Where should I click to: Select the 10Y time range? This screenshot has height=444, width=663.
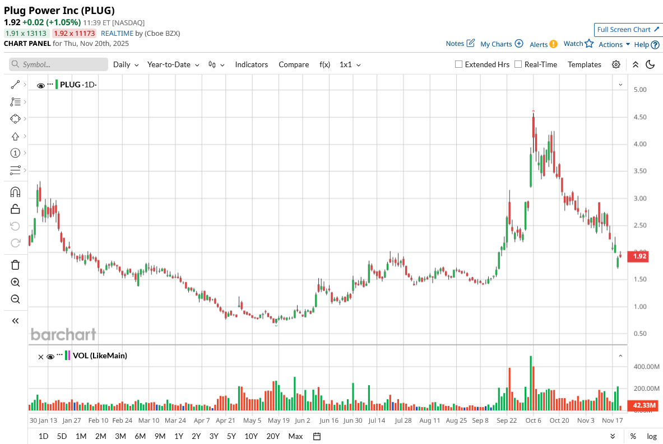[251, 436]
